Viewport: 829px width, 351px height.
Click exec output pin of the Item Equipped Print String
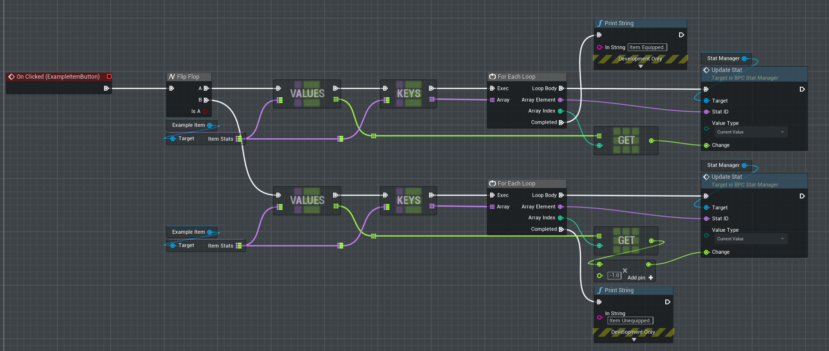(x=682, y=35)
